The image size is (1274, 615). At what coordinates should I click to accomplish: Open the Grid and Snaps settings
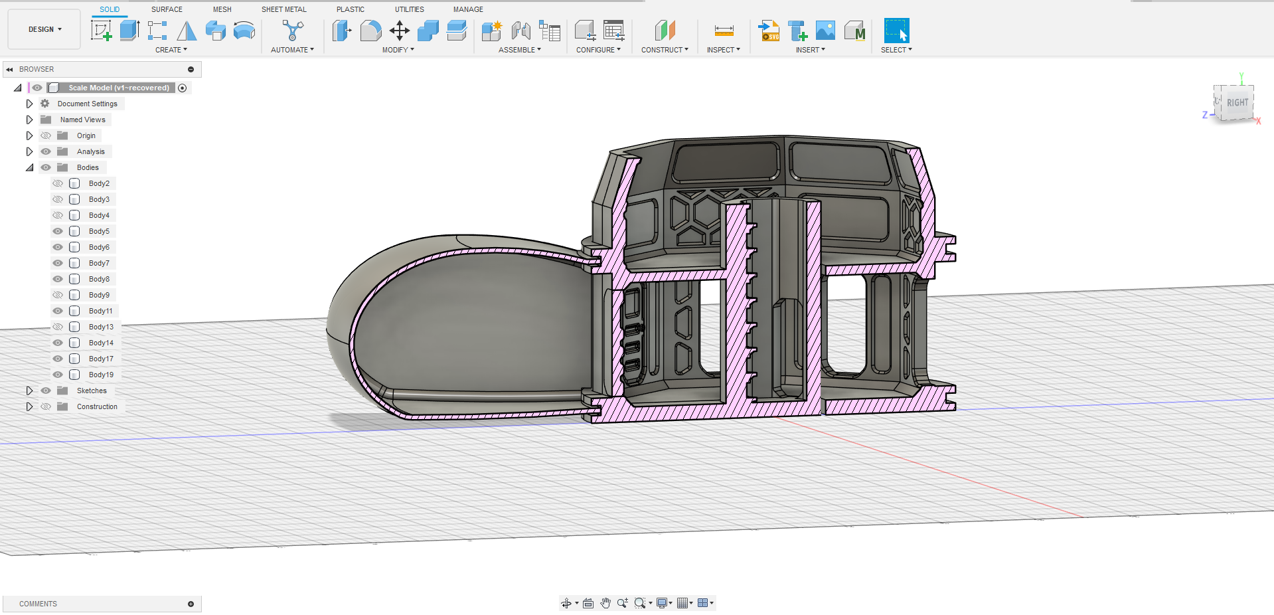[685, 603]
